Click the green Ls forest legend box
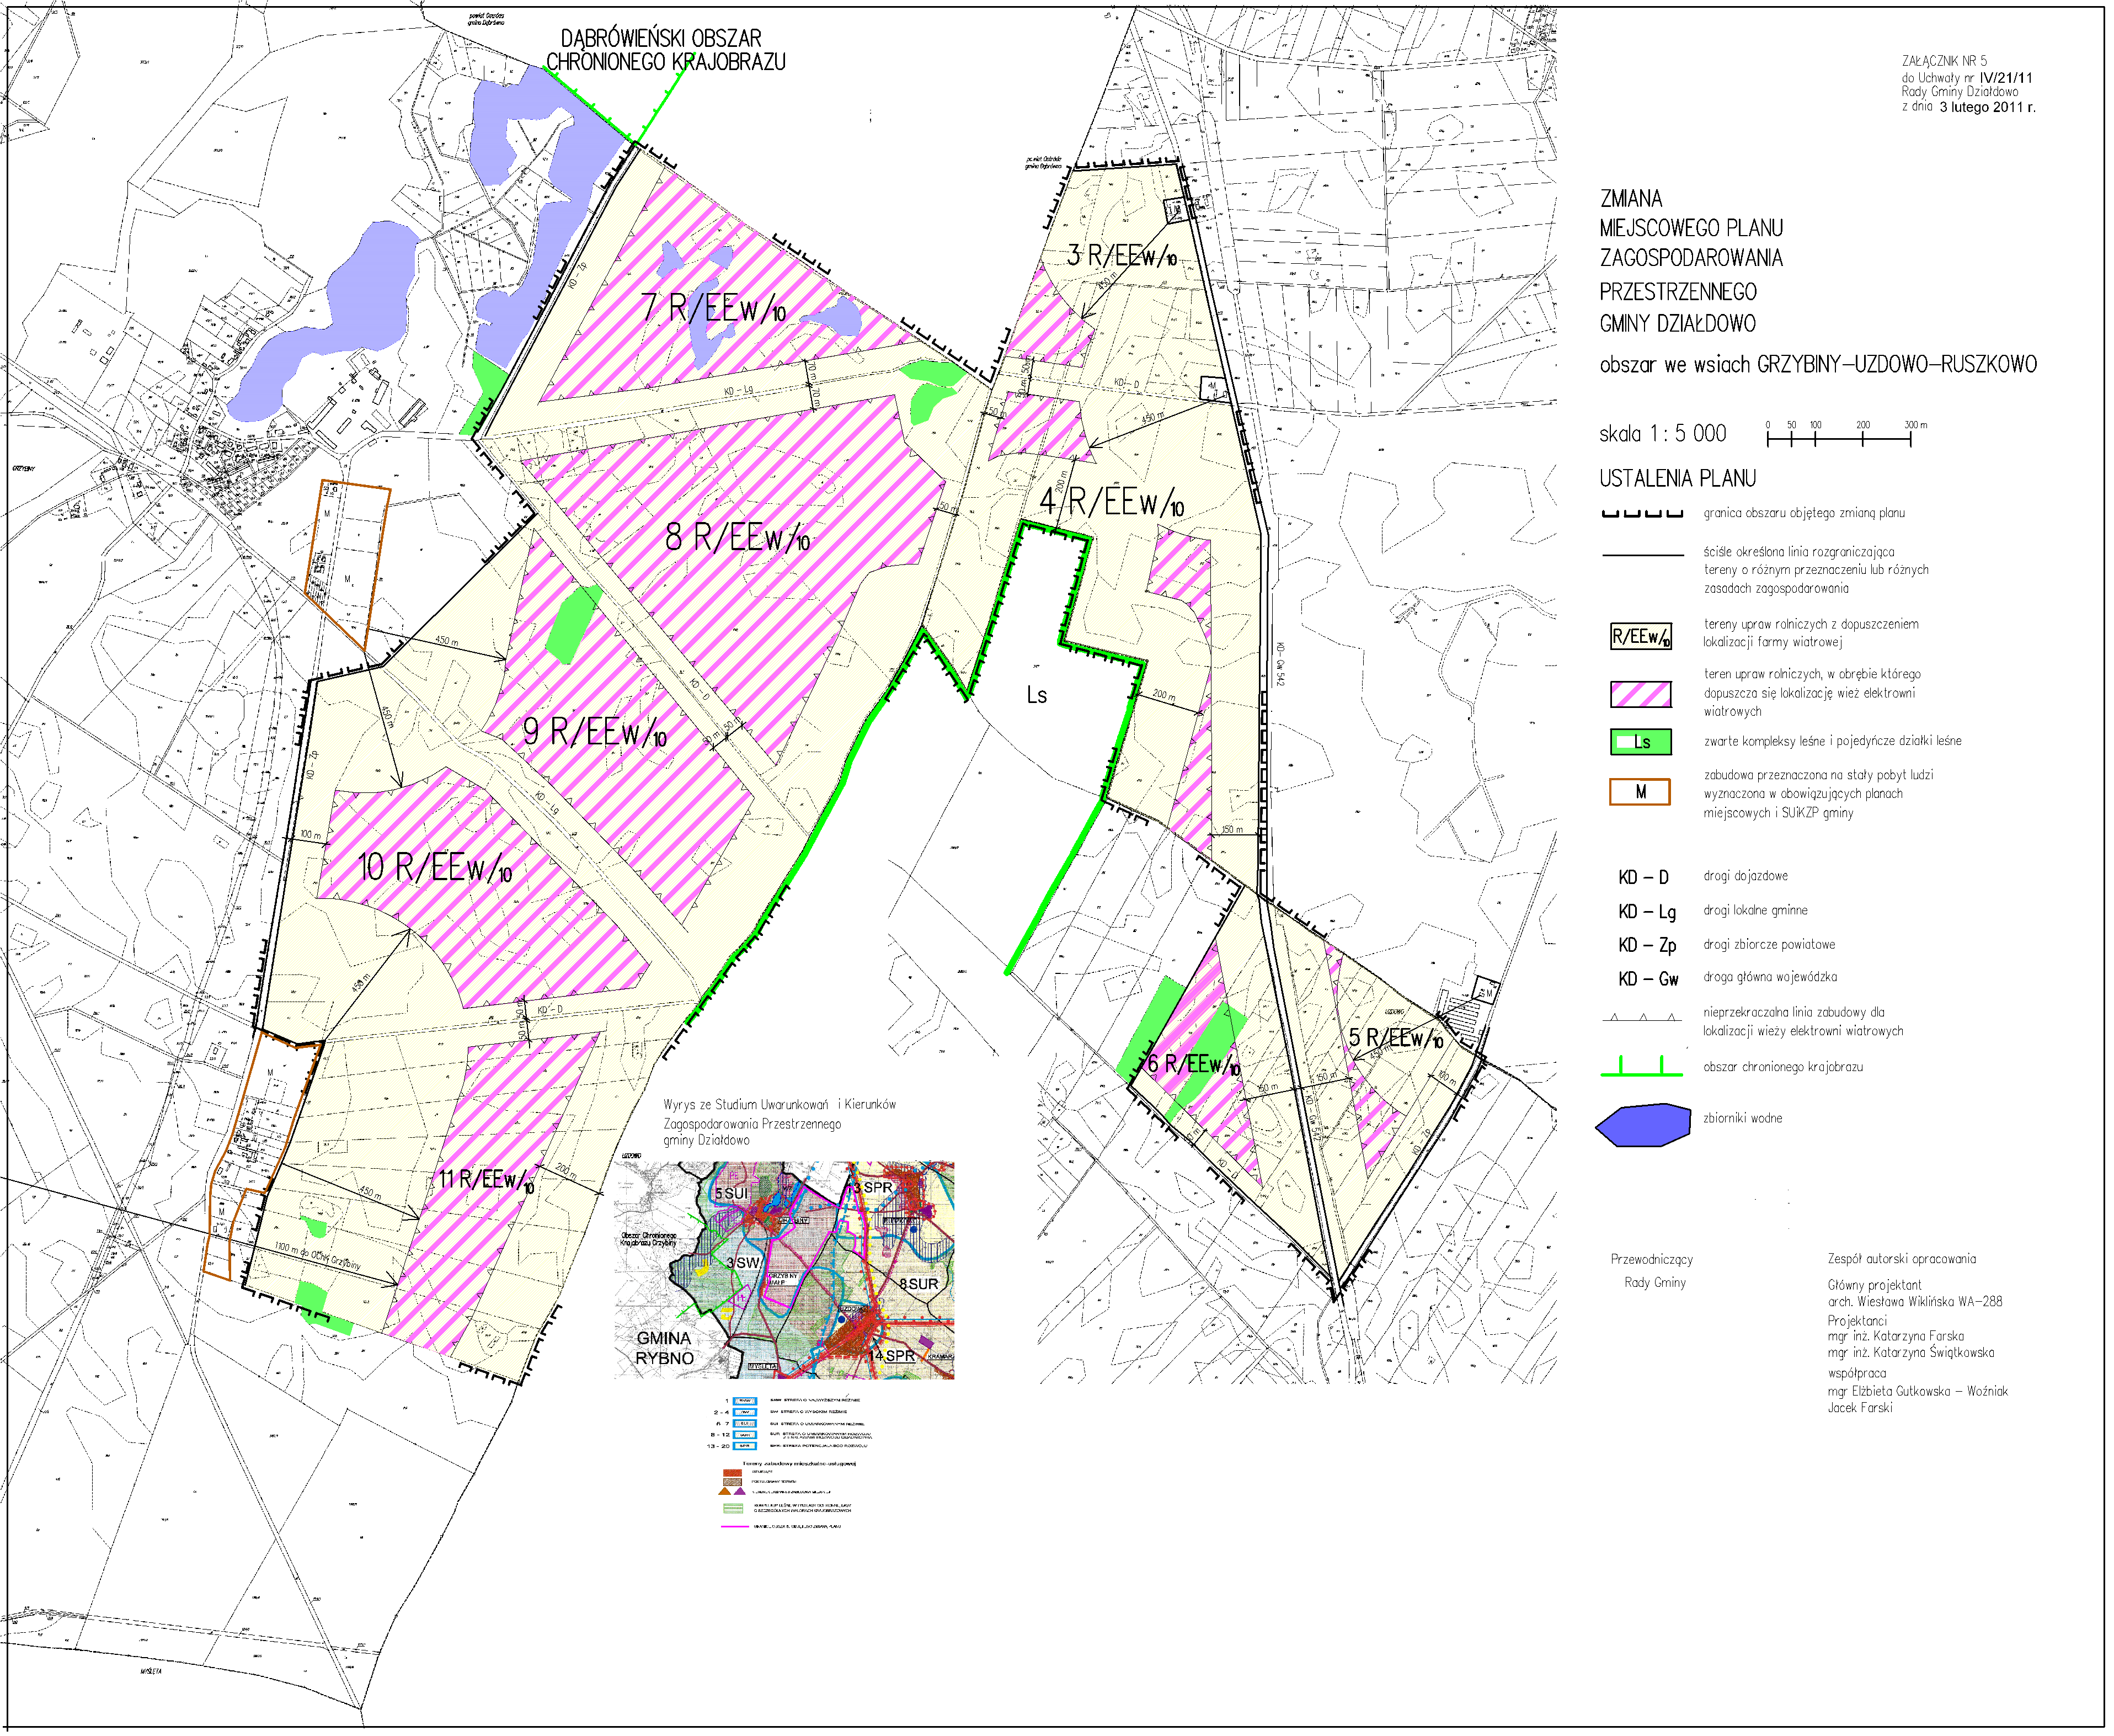The image size is (2114, 1736). coord(1640,742)
